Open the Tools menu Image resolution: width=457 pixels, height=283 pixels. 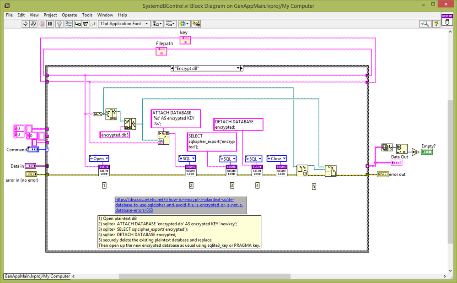(87, 15)
